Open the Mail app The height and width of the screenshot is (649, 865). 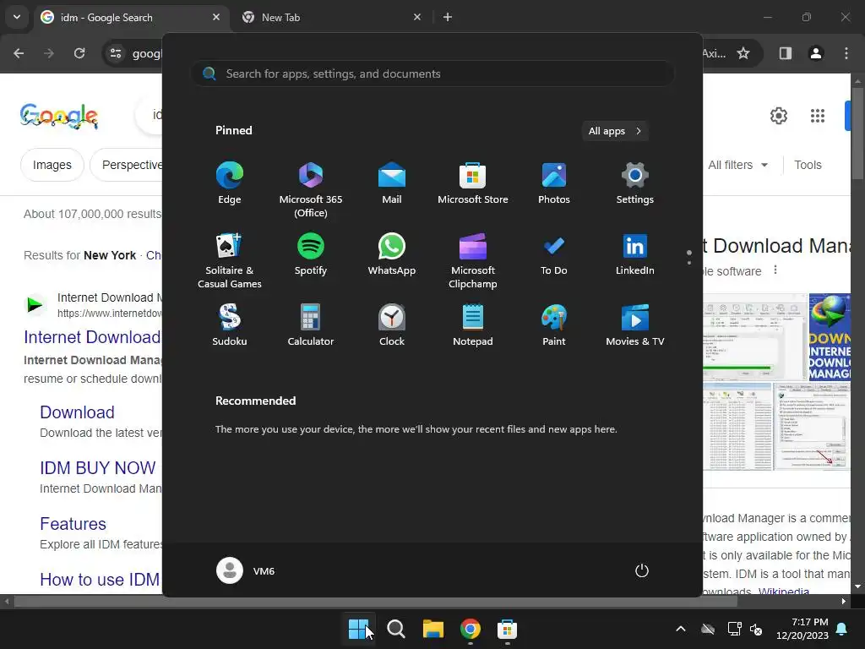pos(392,183)
